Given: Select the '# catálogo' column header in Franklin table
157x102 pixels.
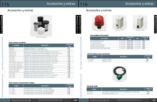Looking at the screenshot, I should coord(16,45).
